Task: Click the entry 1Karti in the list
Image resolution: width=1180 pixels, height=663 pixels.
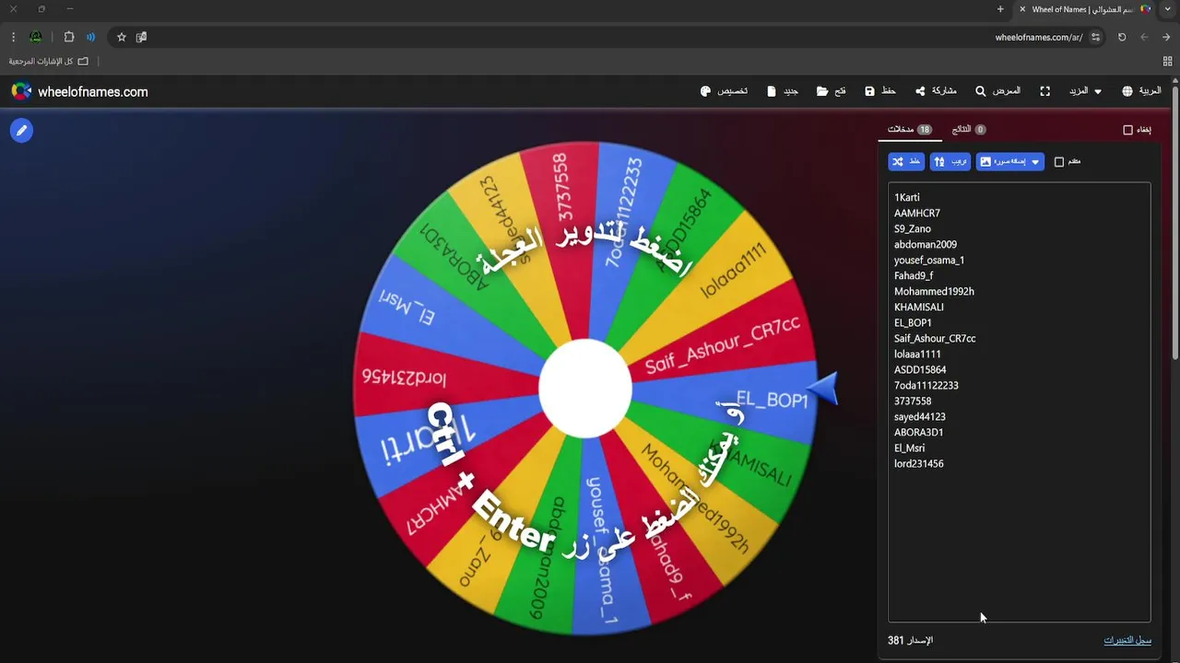Action: point(906,197)
